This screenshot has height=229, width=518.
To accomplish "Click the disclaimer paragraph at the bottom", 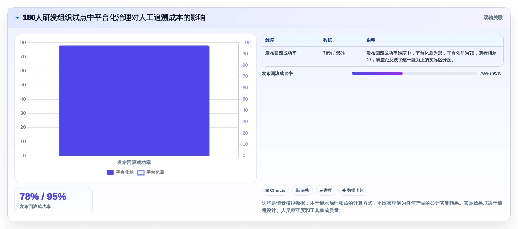I will [382, 207].
